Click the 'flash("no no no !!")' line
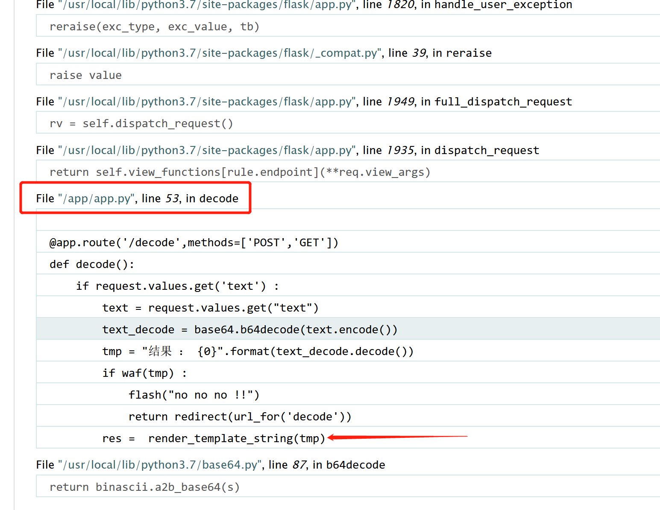This screenshot has height=510, width=660. [x=348, y=395]
